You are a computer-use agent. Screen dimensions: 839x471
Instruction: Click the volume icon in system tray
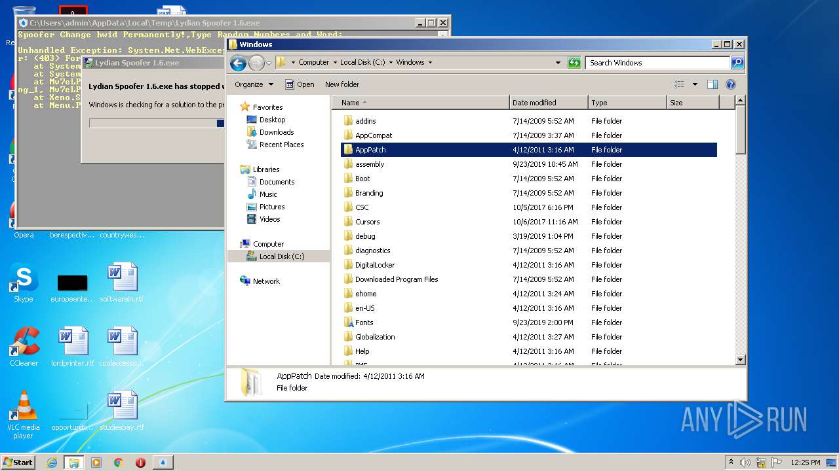[745, 462]
